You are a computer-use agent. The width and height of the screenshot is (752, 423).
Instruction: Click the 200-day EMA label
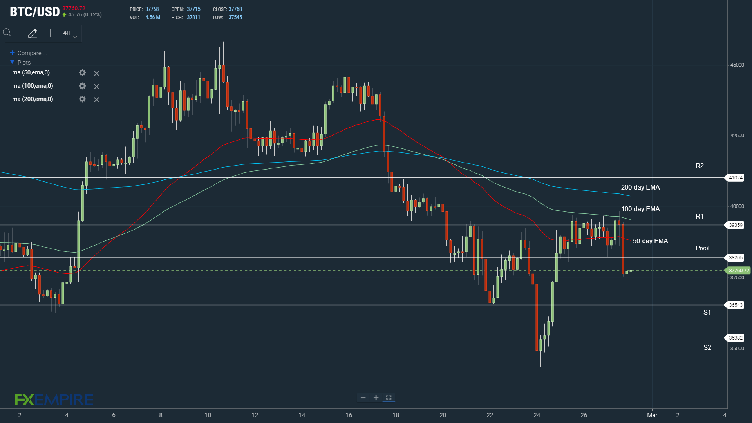pyautogui.click(x=640, y=188)
